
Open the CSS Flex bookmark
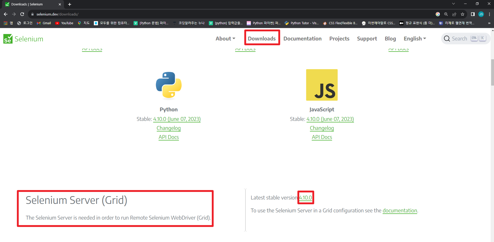[x=340, y=23]
